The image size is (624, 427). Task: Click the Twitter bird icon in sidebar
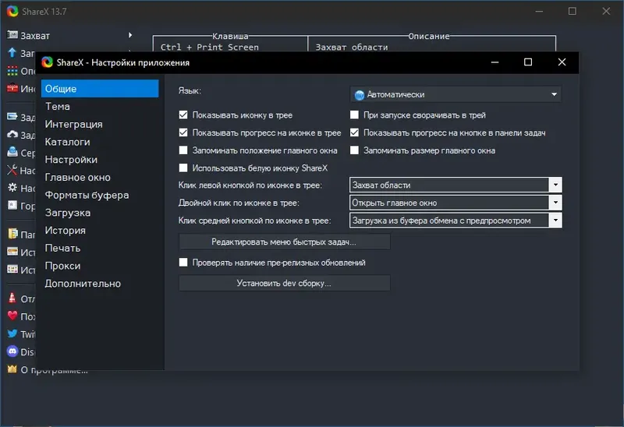click(x=12, y=333)
